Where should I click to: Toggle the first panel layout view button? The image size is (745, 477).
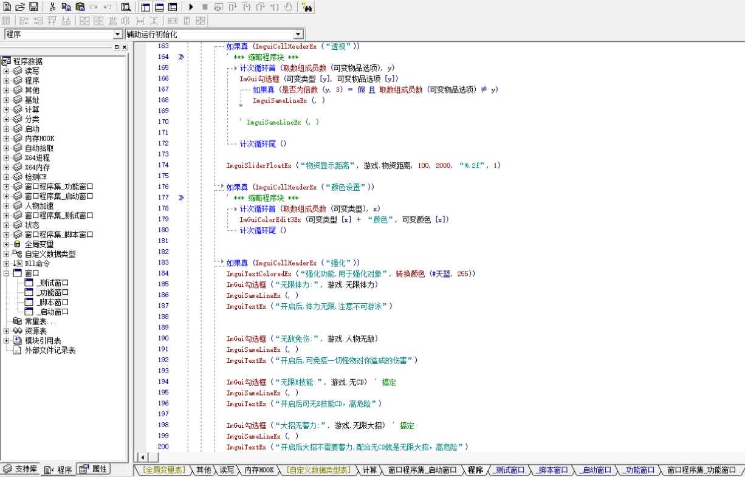pyautogui.click(x=146, y=7)
